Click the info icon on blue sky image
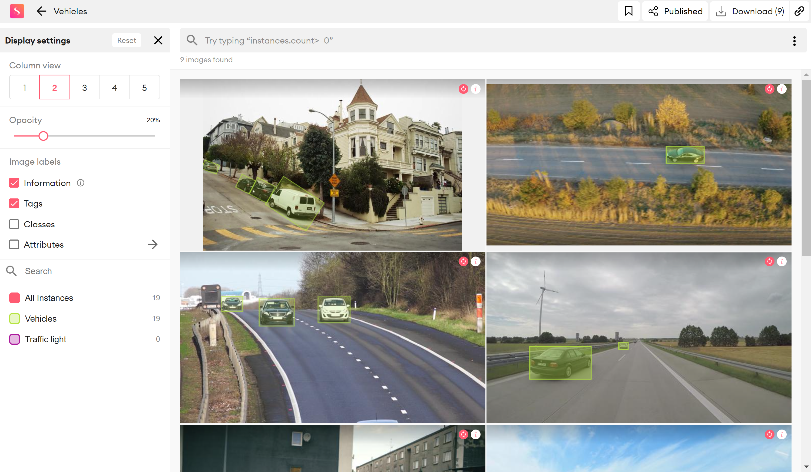811x472 pixels. (x=782, y=435)
